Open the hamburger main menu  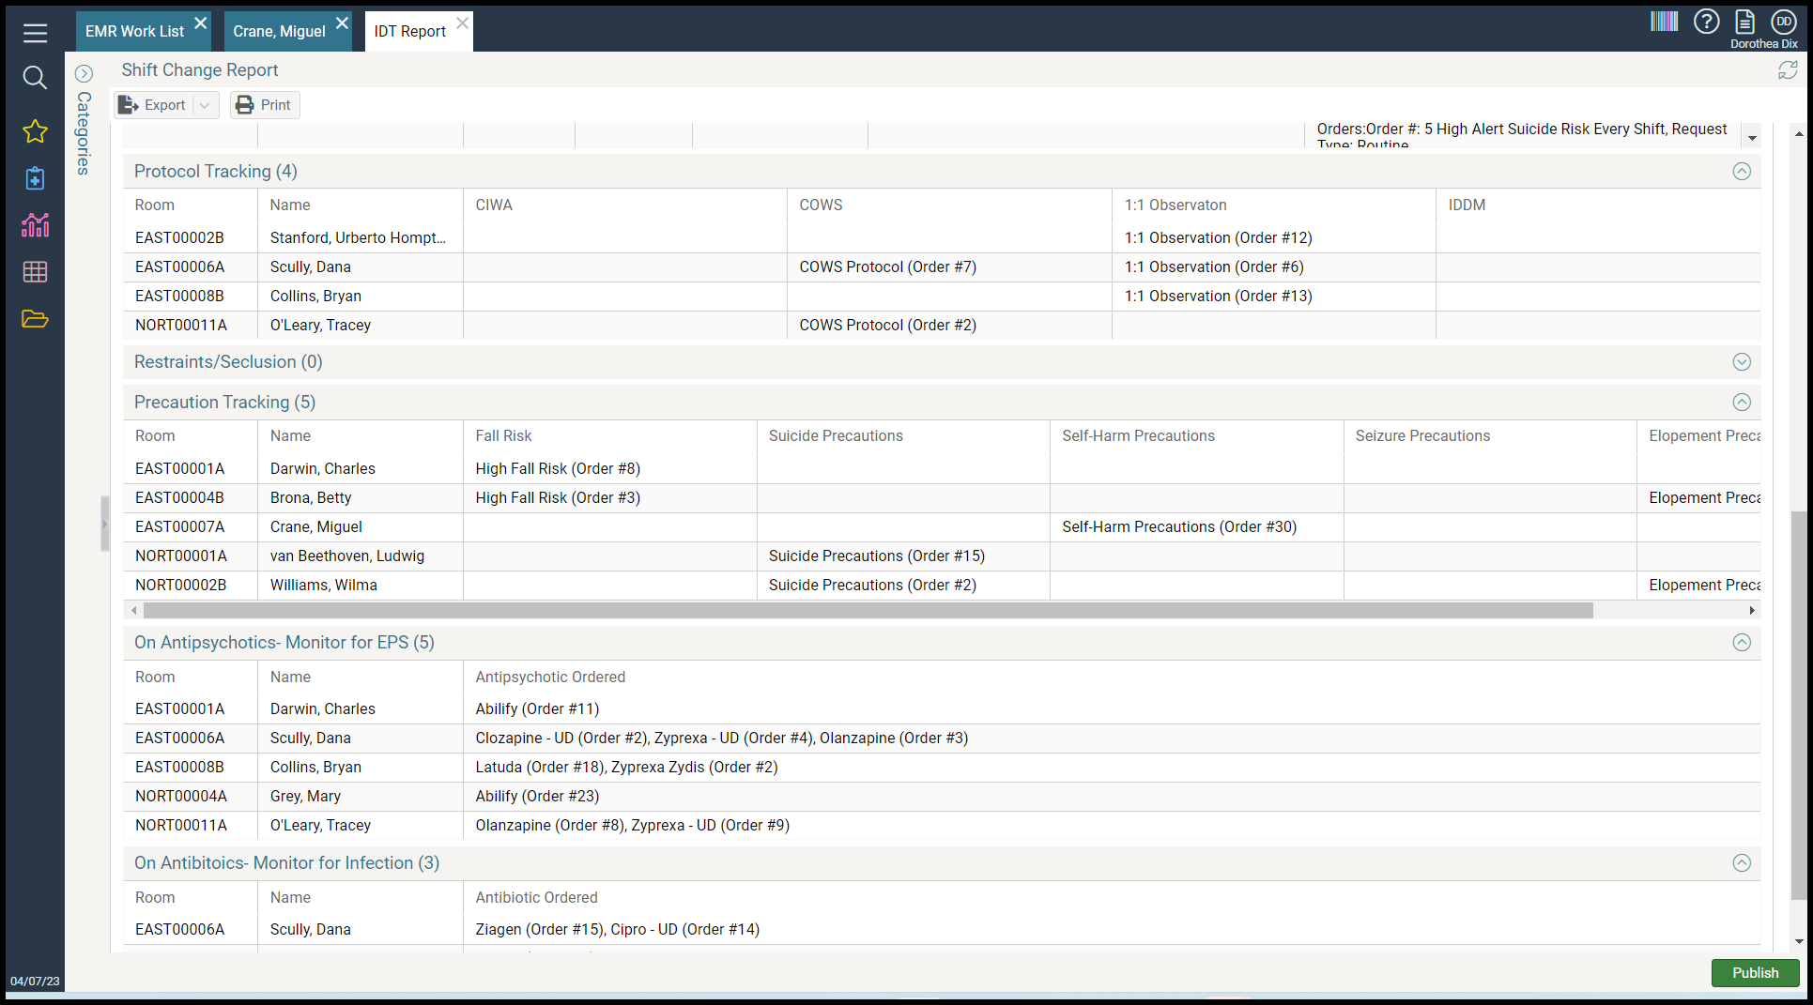pos(35,33)
